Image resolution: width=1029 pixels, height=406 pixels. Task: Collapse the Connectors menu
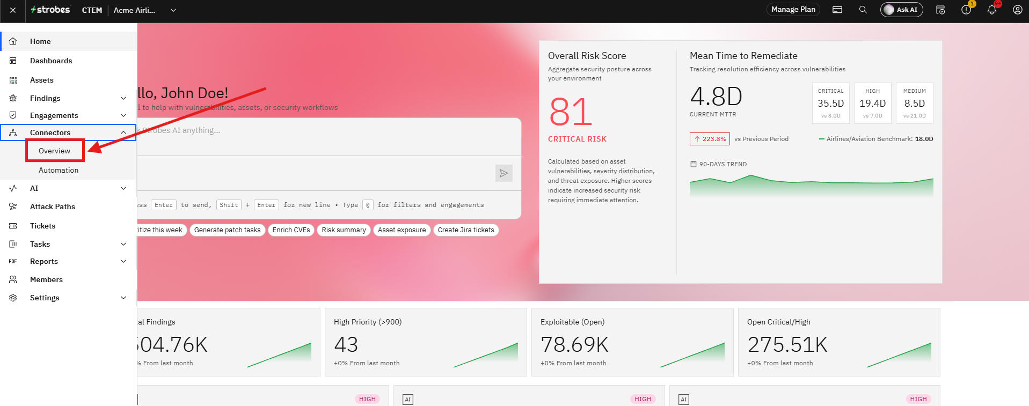click(x=123, y=132)
